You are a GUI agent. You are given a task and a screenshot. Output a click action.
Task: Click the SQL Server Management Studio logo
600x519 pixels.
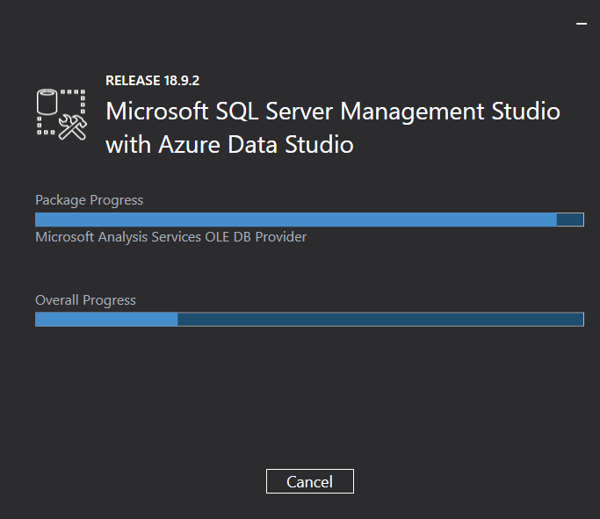[61, 115]
